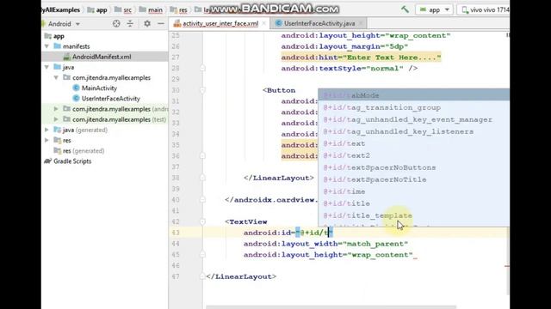551x309 pixels.
Task: Choose @+id/textSpacerNoButtons suggestion
Action: [413, 167]
